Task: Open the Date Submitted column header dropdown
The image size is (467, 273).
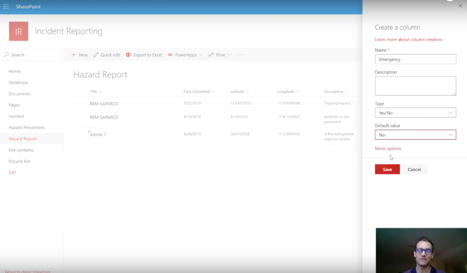Action: click(x=213, y=91)
